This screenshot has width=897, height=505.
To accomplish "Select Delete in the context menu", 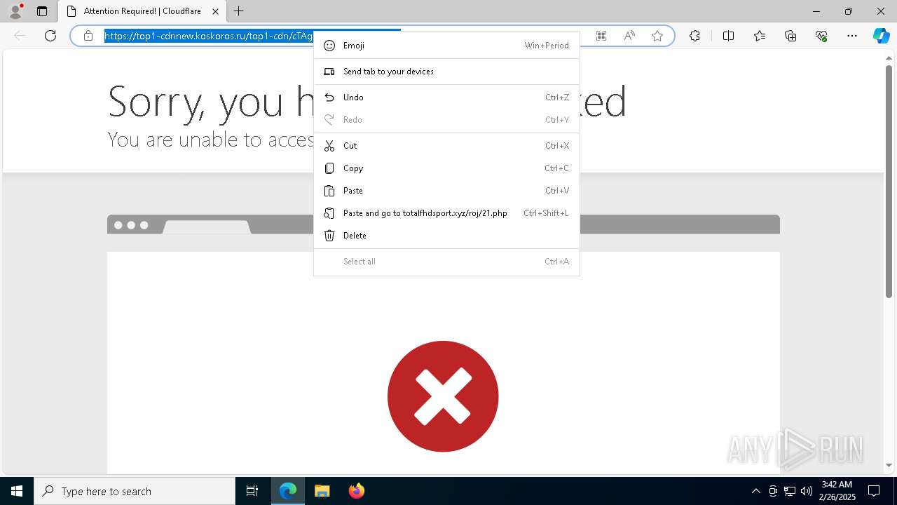I will (x=446, y=236).
